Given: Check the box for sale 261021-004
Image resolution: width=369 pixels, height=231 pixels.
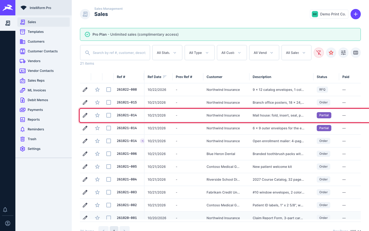Looking at the screenshot, I should pos(109,179).
